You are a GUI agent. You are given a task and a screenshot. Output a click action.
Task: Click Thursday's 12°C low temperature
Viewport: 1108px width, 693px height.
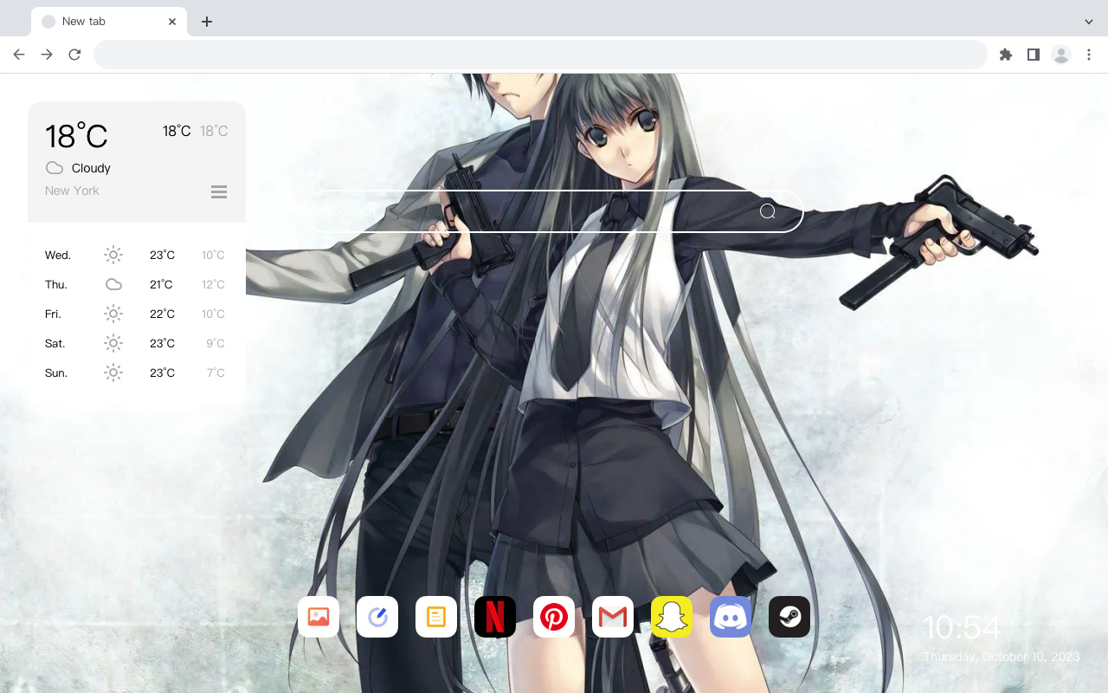tap(213, 284)
